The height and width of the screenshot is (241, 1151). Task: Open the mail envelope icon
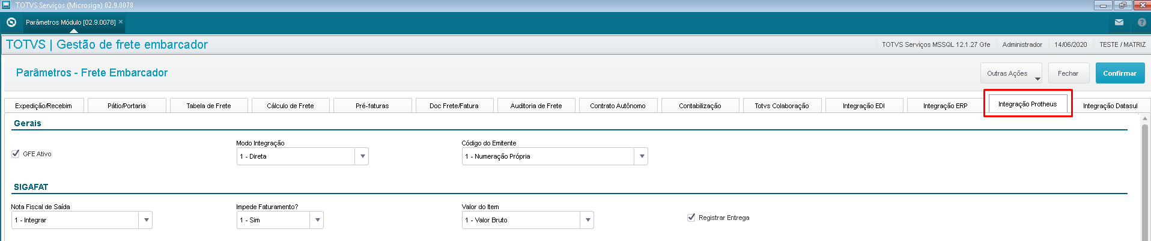point(1119,22)
